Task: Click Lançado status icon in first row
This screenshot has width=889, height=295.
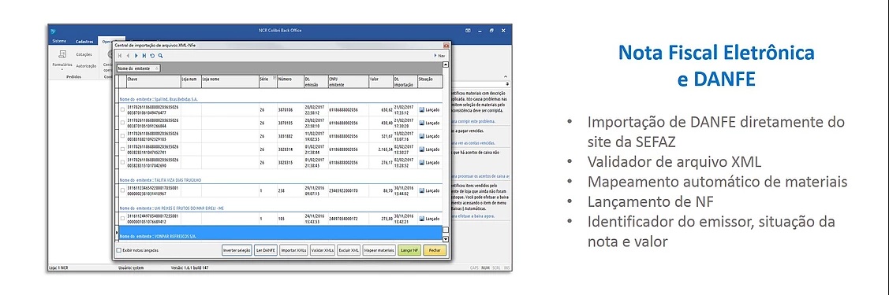Action: point(422,109)
